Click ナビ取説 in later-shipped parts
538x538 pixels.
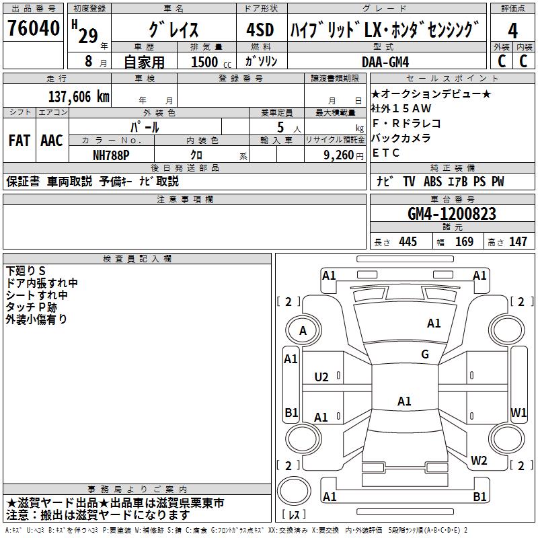tap(159, 182)
